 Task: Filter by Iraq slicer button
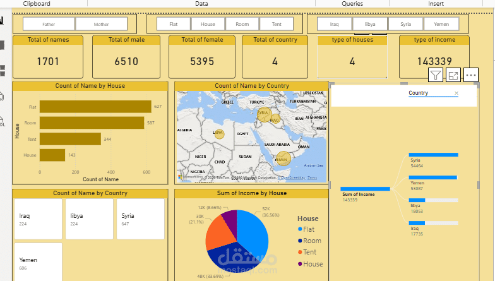[335, 24]
